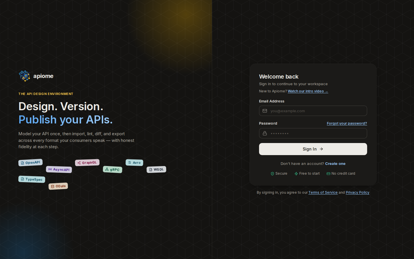Open the Privacy Policy link

pyautogui.click(x=357, y=193)
